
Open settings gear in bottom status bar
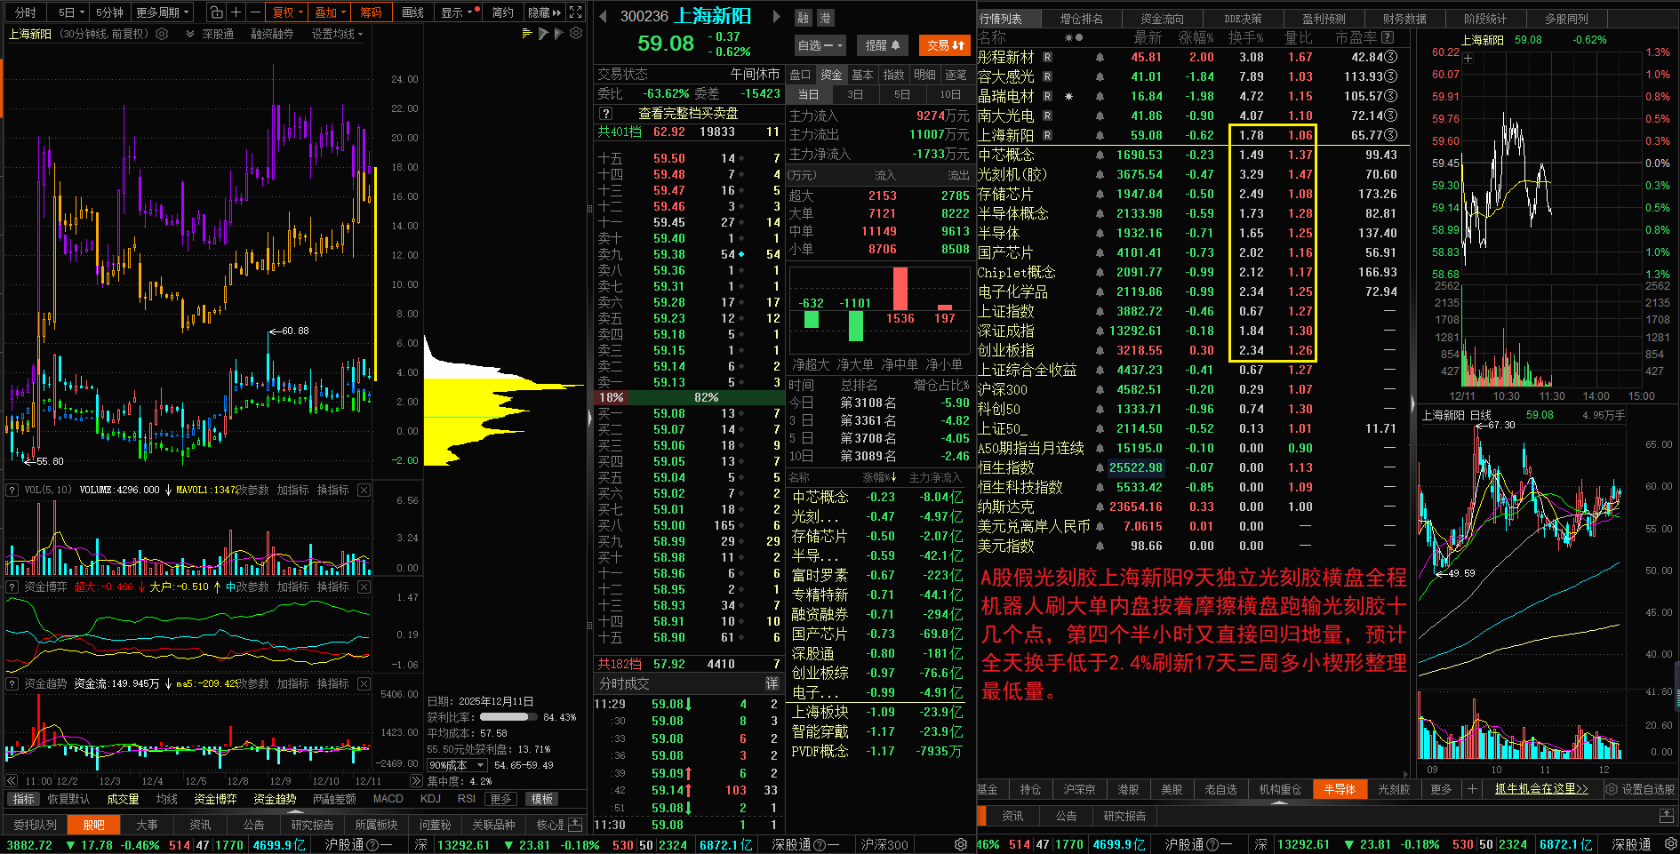960,844
